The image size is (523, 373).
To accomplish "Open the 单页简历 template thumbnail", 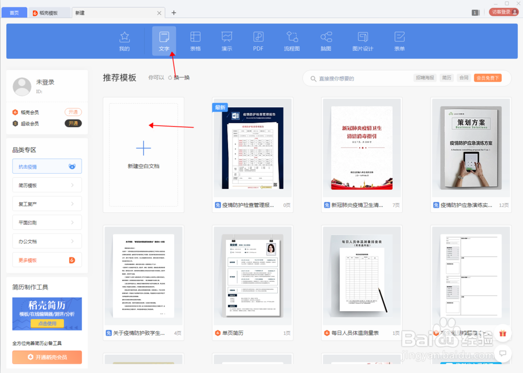I will (253, 276).
